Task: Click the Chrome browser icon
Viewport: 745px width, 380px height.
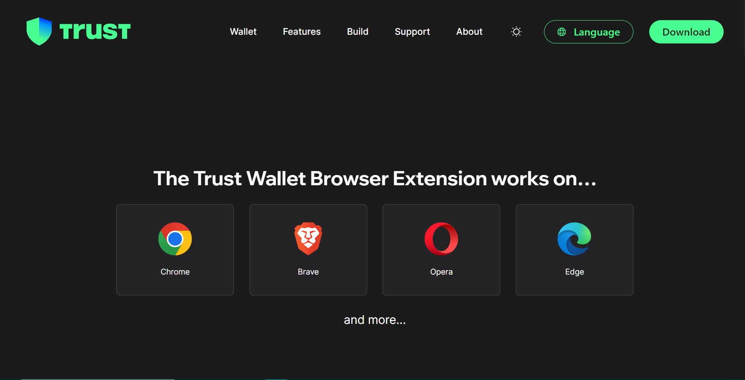Action: pos(175,239)
